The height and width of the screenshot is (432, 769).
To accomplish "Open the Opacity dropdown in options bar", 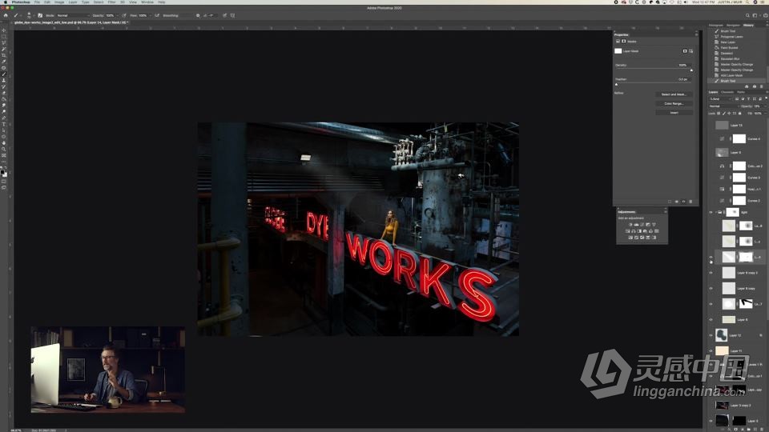I will pos(117,15).
